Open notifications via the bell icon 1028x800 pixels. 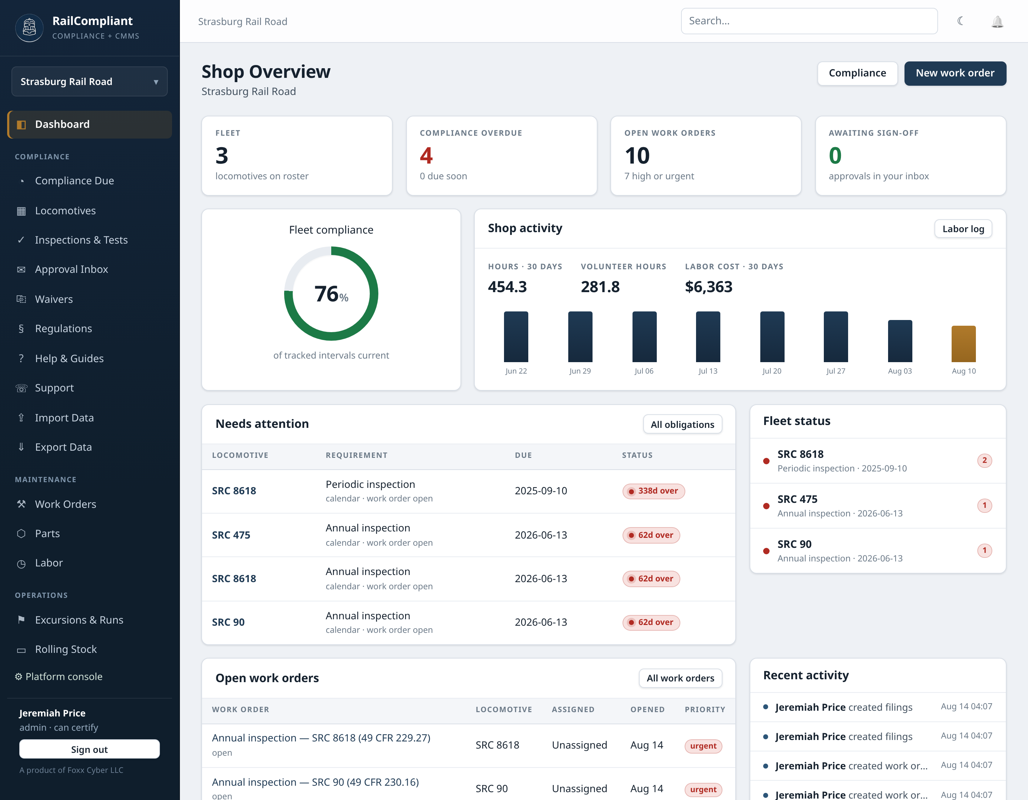[x=997, y=22]
